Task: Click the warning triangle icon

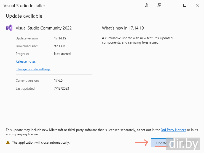Action: 8,143
